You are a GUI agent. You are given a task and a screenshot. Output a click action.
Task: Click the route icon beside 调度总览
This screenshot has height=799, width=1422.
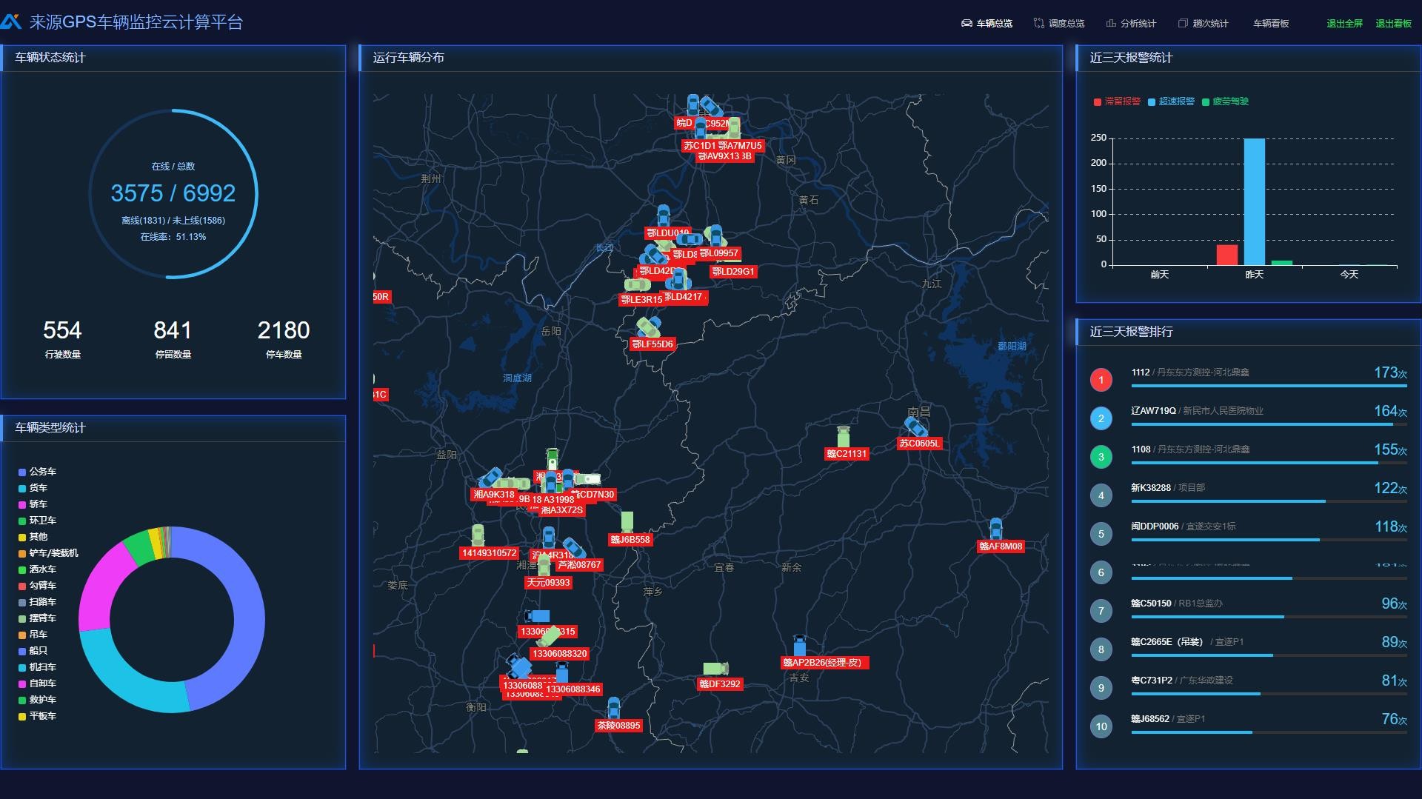(x=1038, y=24)
